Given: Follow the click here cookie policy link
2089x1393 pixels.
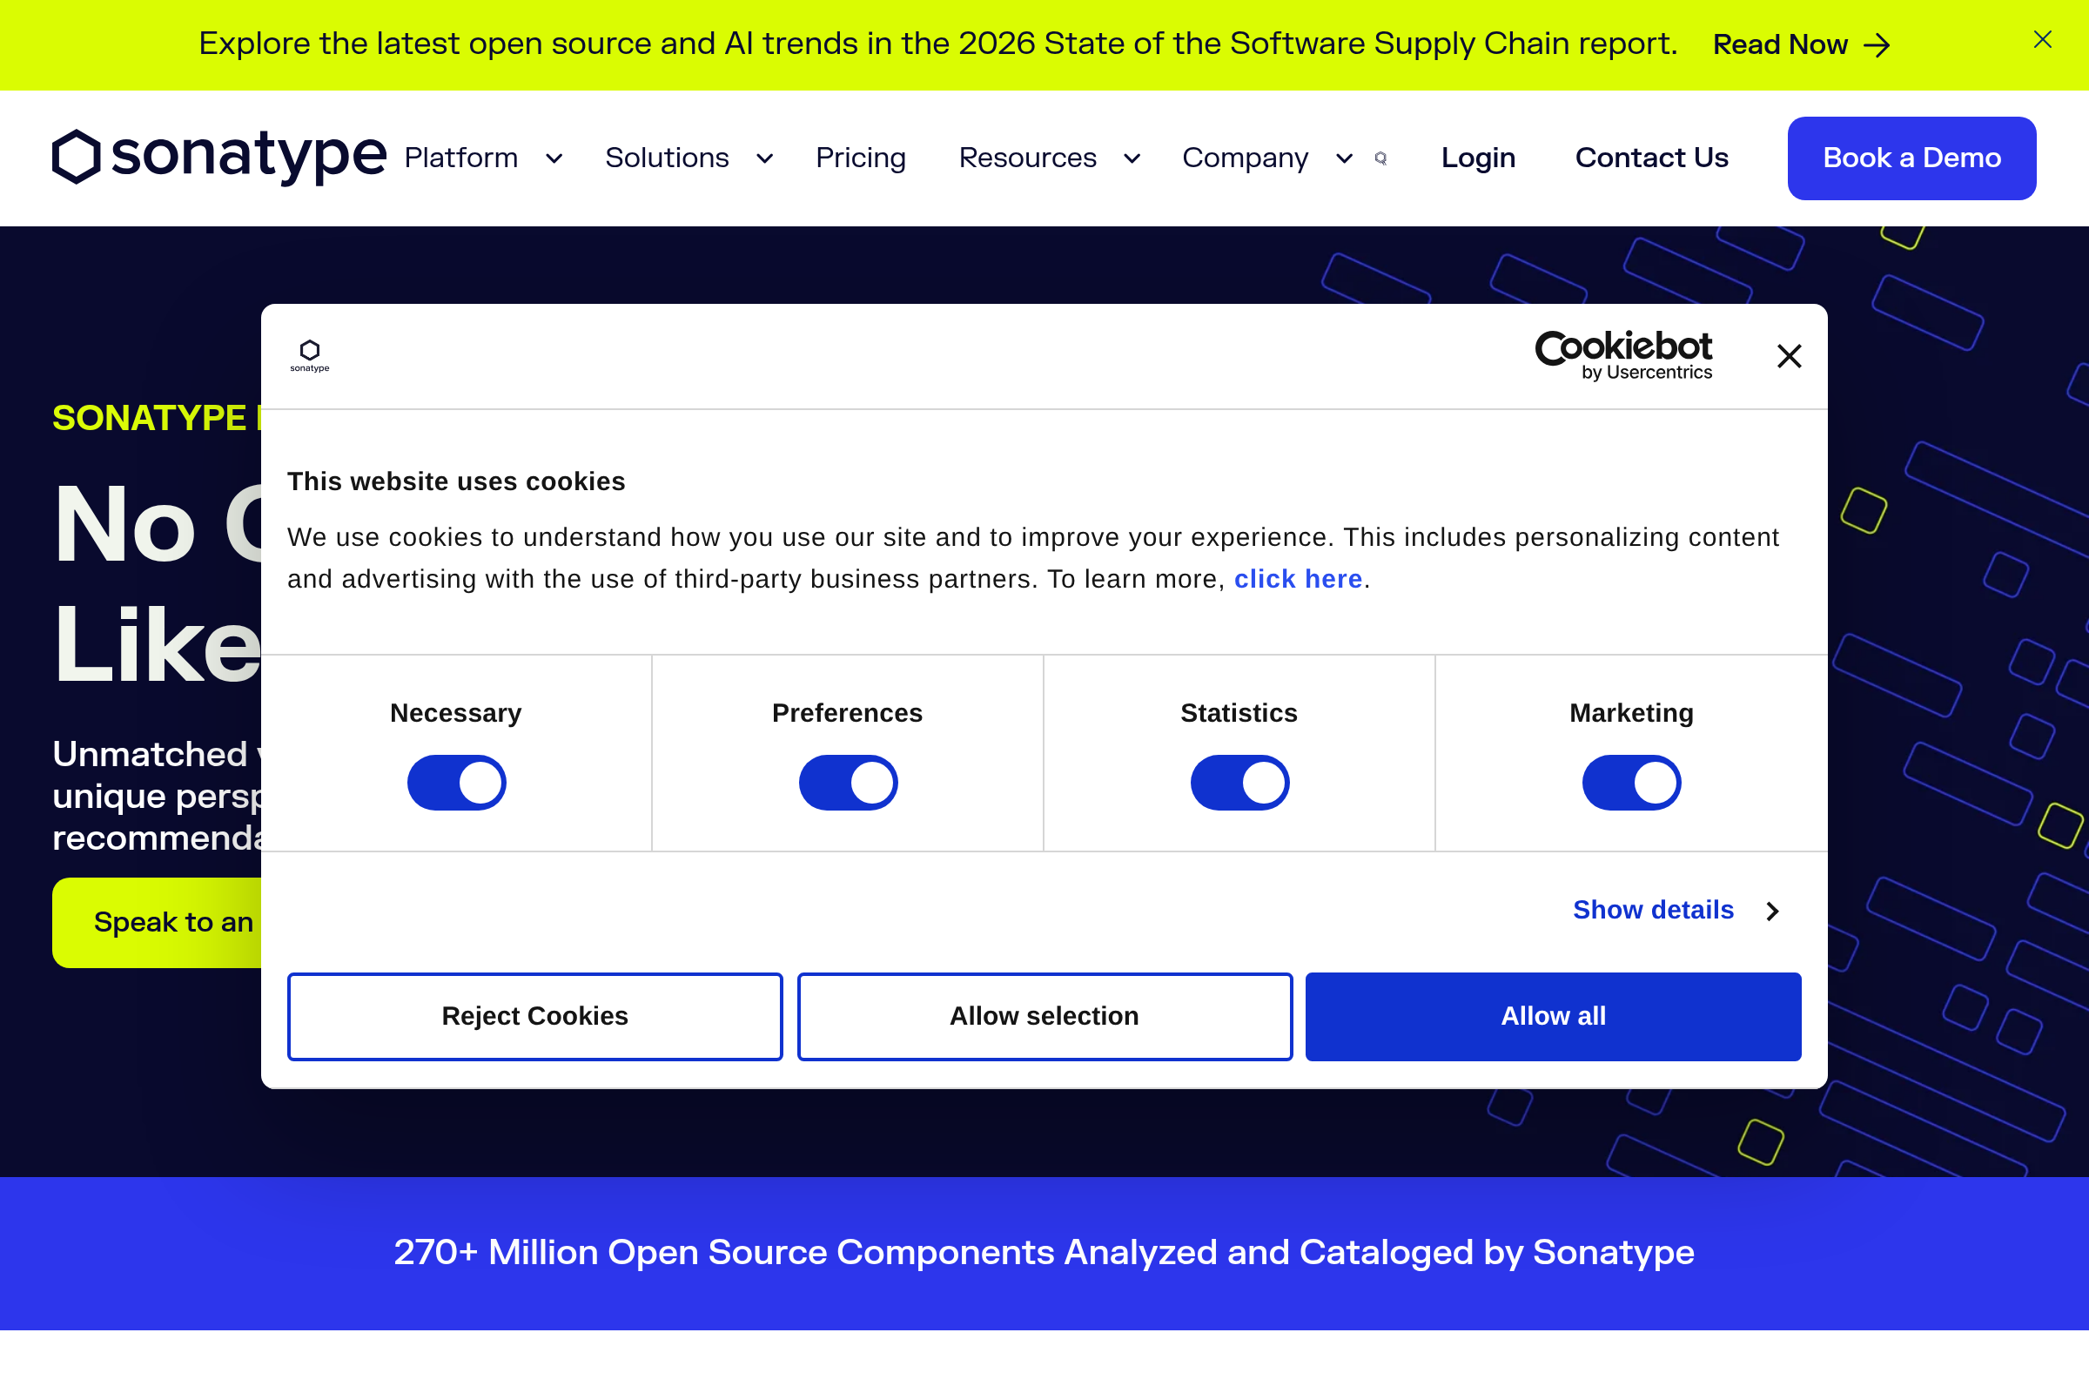Looking at the screenshot, I should tap(1299, 578).
